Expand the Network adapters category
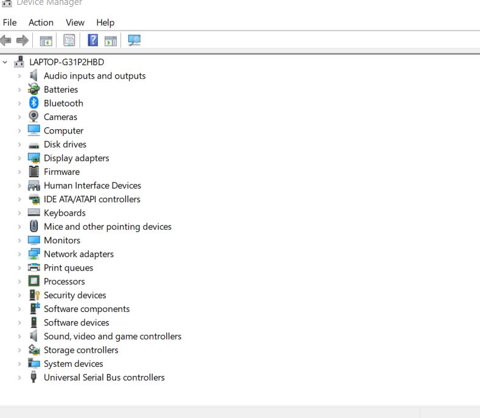This screenshot has width=480, height=418. pos(19,254)
